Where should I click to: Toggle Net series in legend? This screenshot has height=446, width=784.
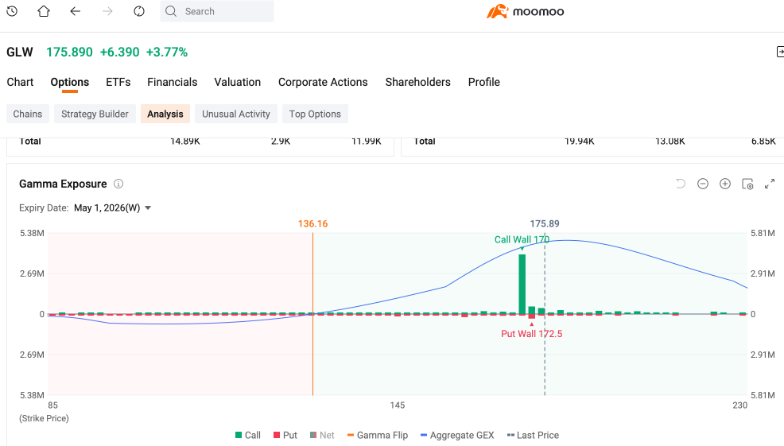(x=322, y=435)
